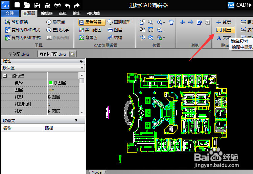Toggle 线宽 line width display
Image resolution: width=253 pixels, height=174 pixels.
(224, 22)
